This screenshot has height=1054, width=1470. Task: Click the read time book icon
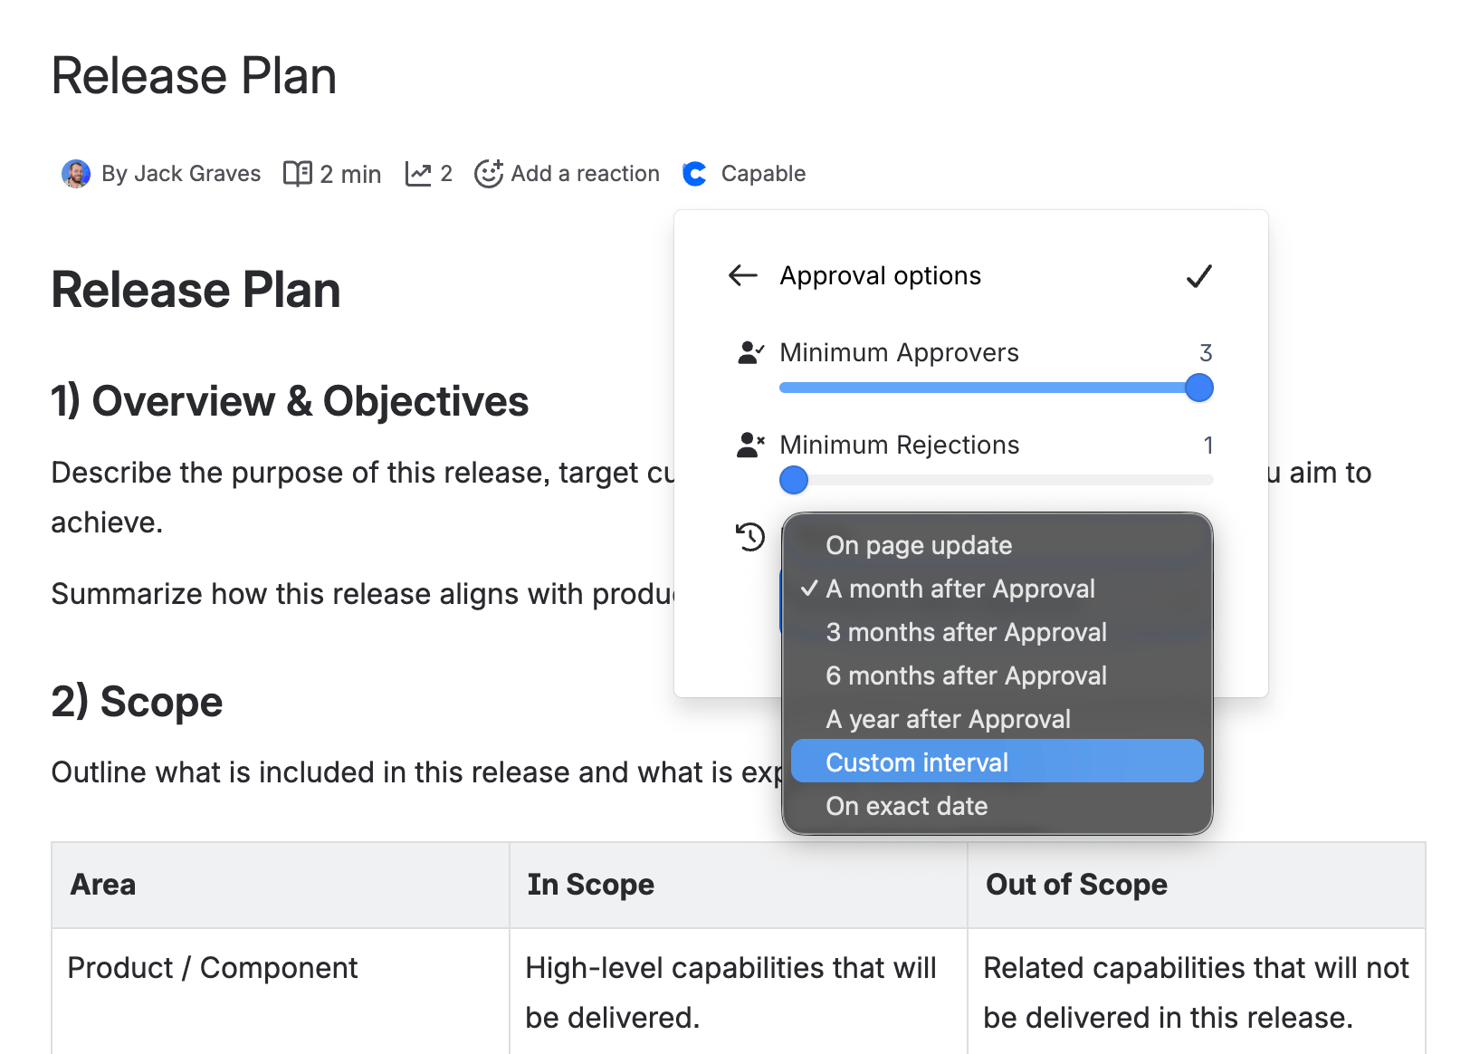click(x=298, y=173)
